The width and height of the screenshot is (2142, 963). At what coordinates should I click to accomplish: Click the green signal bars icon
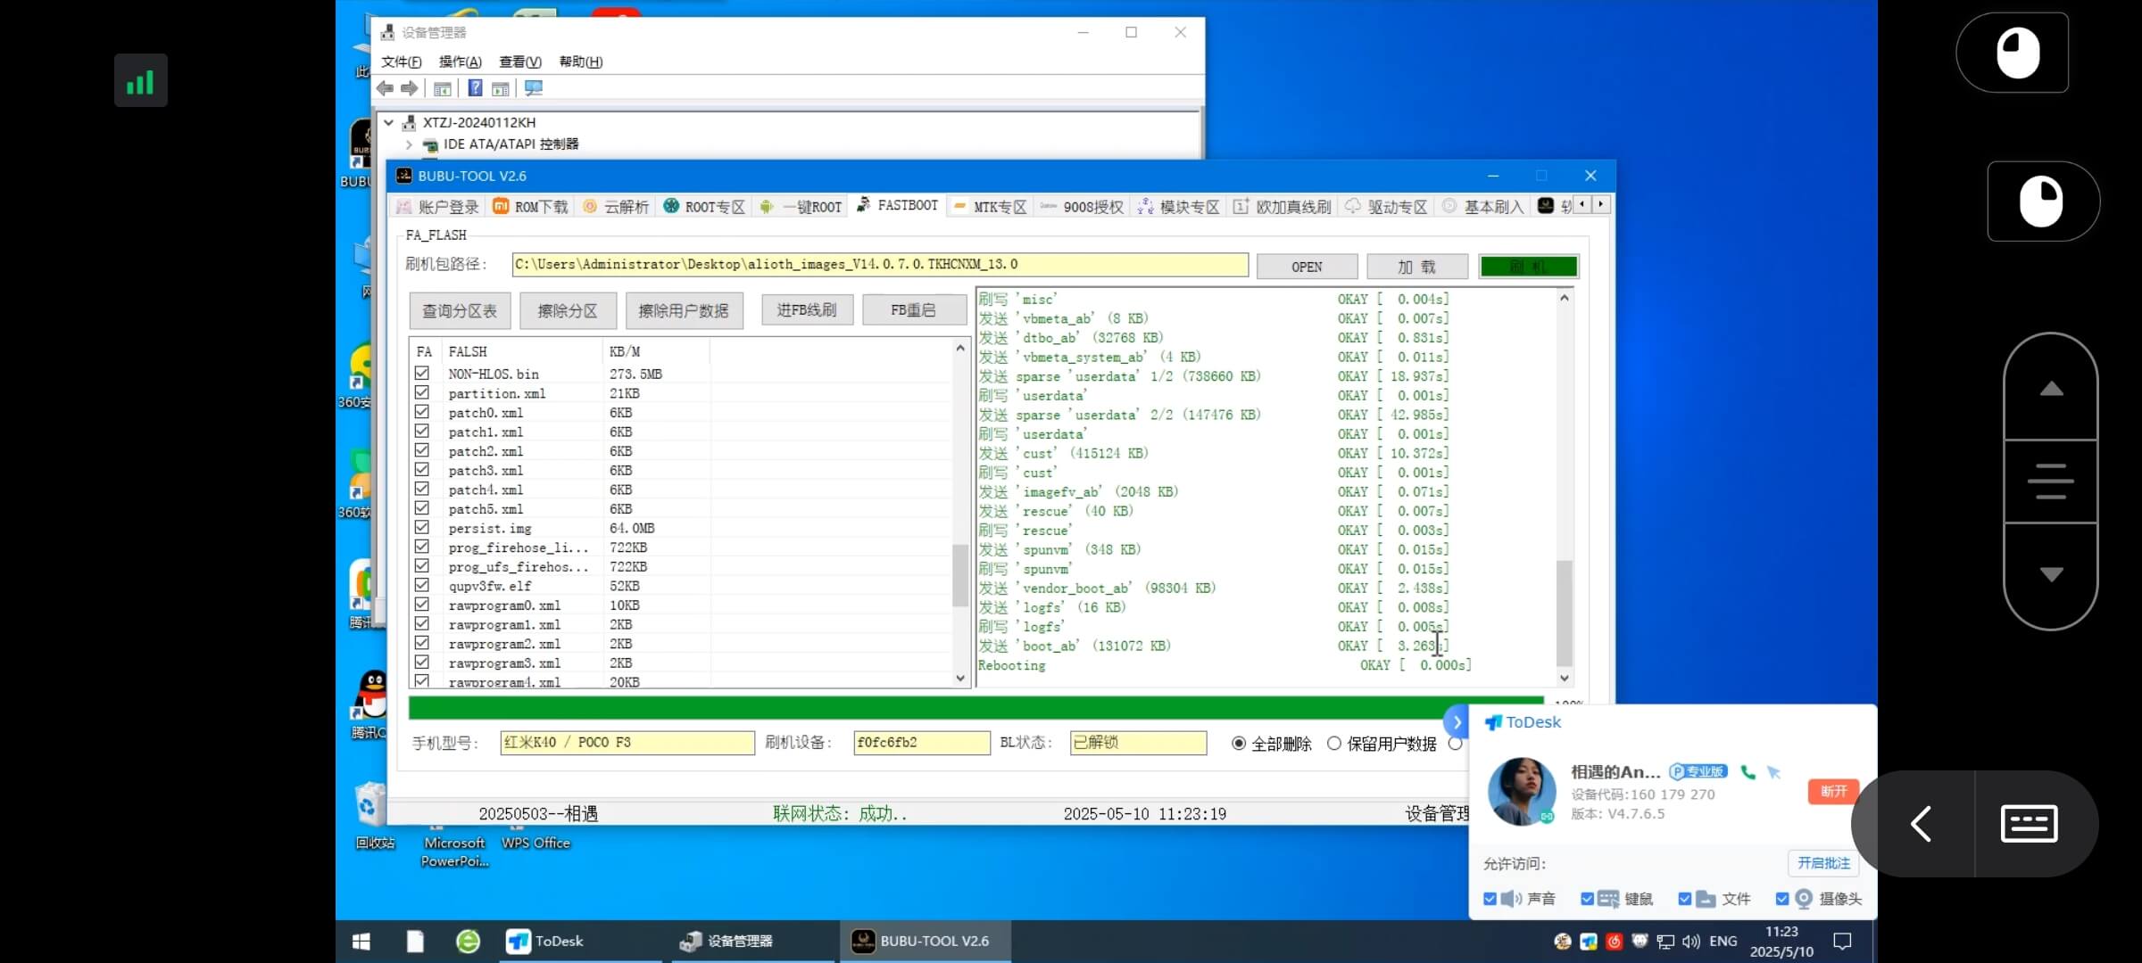[140, 81]
